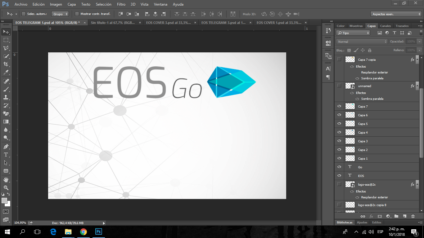This screenshot has width=424, height=238.
Task: Select the Clone Stamp tool
Action: (6, 97)
